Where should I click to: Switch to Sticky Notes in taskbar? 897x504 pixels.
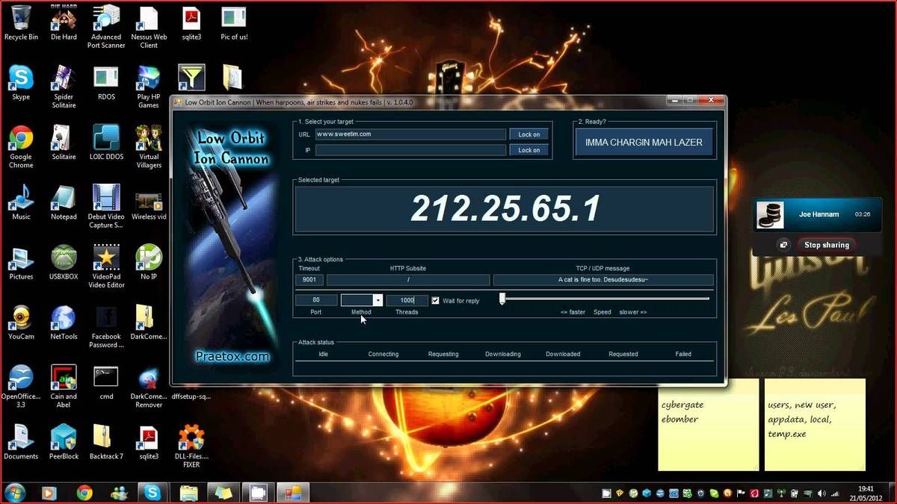point(224,493)
